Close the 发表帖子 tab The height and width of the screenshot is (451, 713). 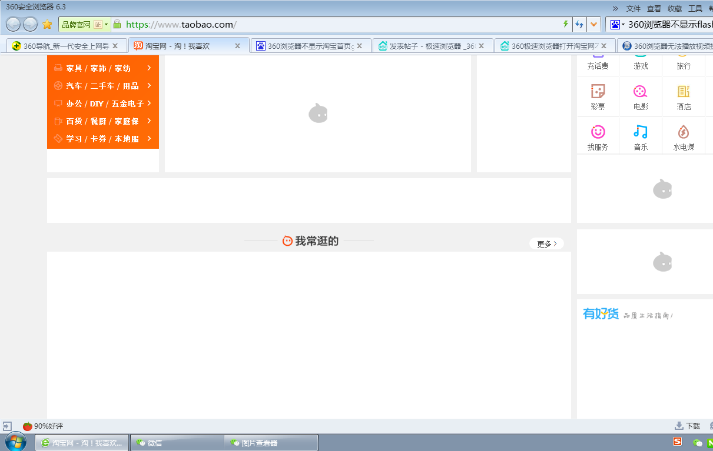(x=482, y=46)
